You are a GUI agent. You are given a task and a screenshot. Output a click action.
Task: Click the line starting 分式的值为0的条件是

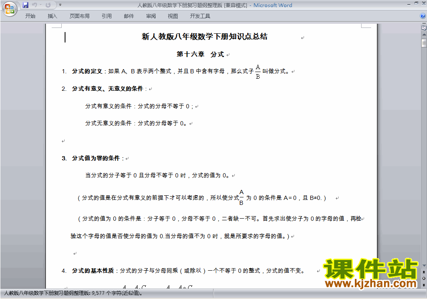pyautogui.click(x=219, y=219)
